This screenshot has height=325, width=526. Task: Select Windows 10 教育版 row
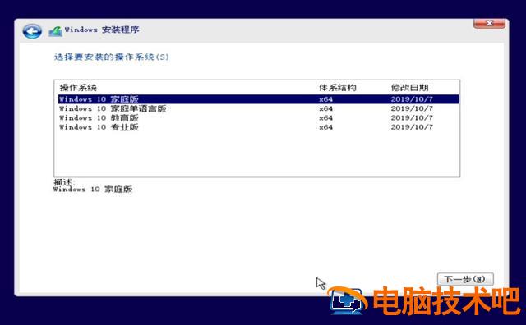pyautogui.click(x=258, y=118)
